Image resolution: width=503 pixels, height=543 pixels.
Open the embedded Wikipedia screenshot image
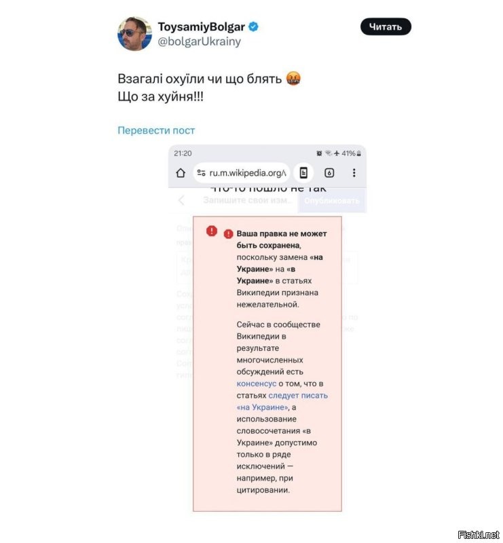[x=267, y=329]
